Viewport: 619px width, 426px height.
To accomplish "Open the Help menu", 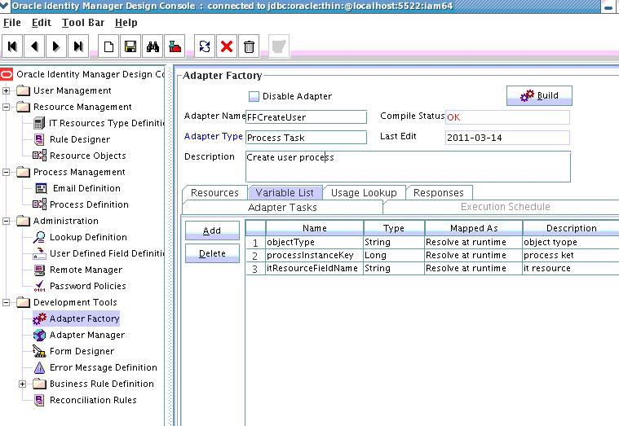I will point(126,23).
